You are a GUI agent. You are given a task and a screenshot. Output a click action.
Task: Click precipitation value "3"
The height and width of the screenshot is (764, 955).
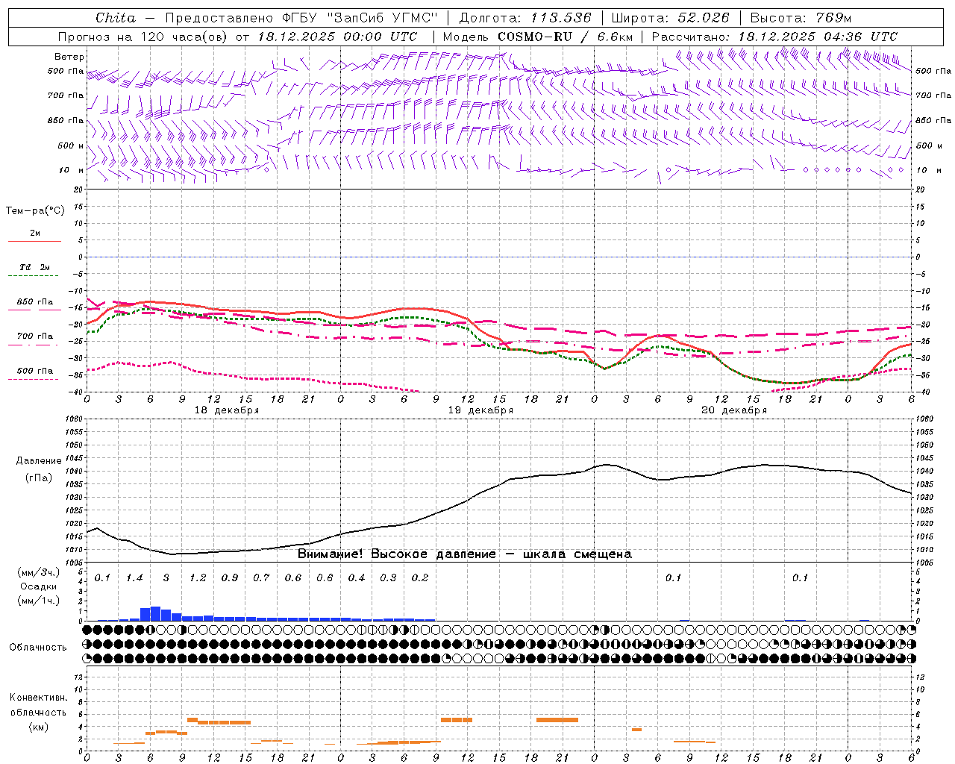click(x=166, y=578)
